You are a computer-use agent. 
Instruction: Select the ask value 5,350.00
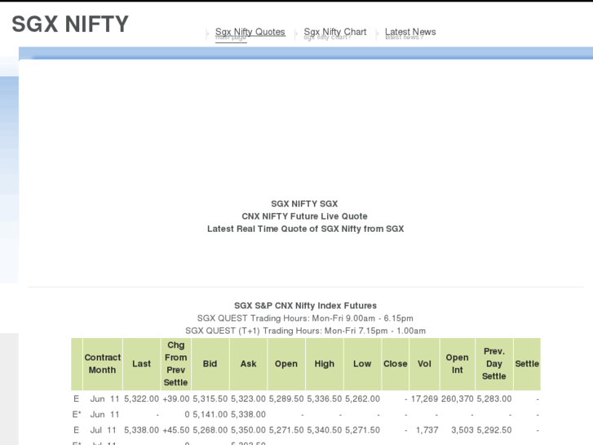click(x=249, y=429)
